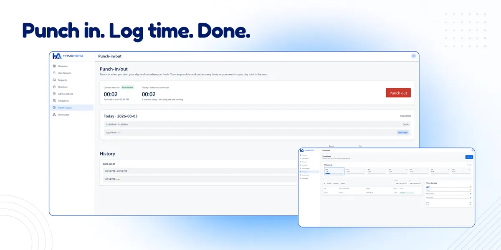The height and width of the screenshot is (250, 501).
Task: Open Admin Actions in the Timesheet window sidebar
Action: [309, 168]
